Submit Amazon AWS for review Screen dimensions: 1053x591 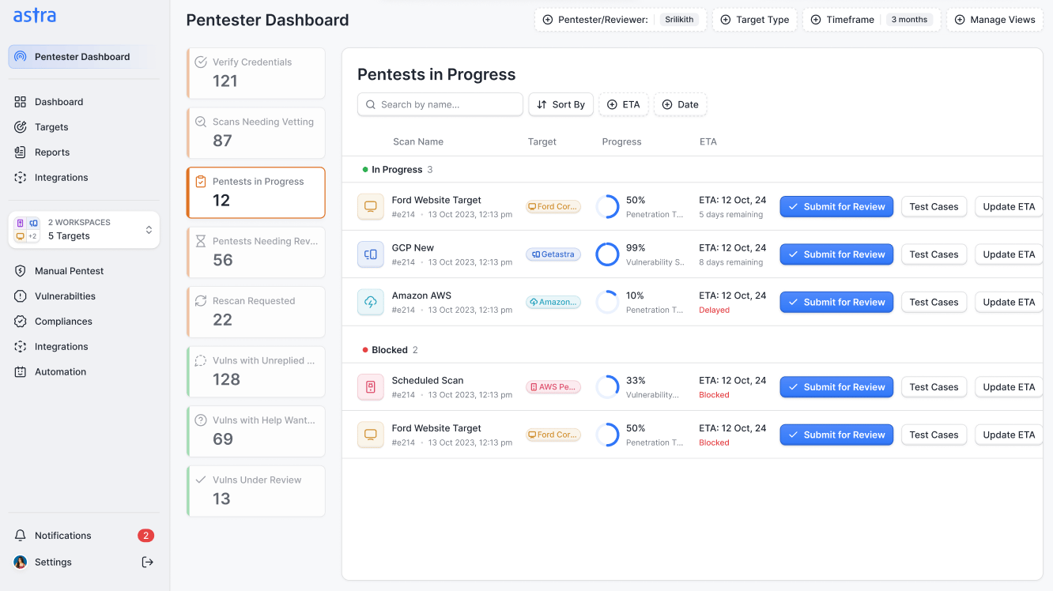[836, 302]
